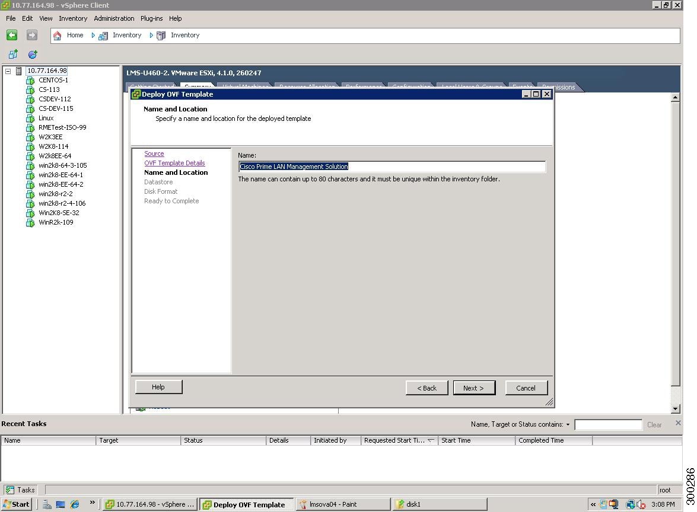Image resolution: width=697 pixels, height=512 pixels.
Task: Click Clear beside the Recent Tasks filter
Action: [654, 425]
